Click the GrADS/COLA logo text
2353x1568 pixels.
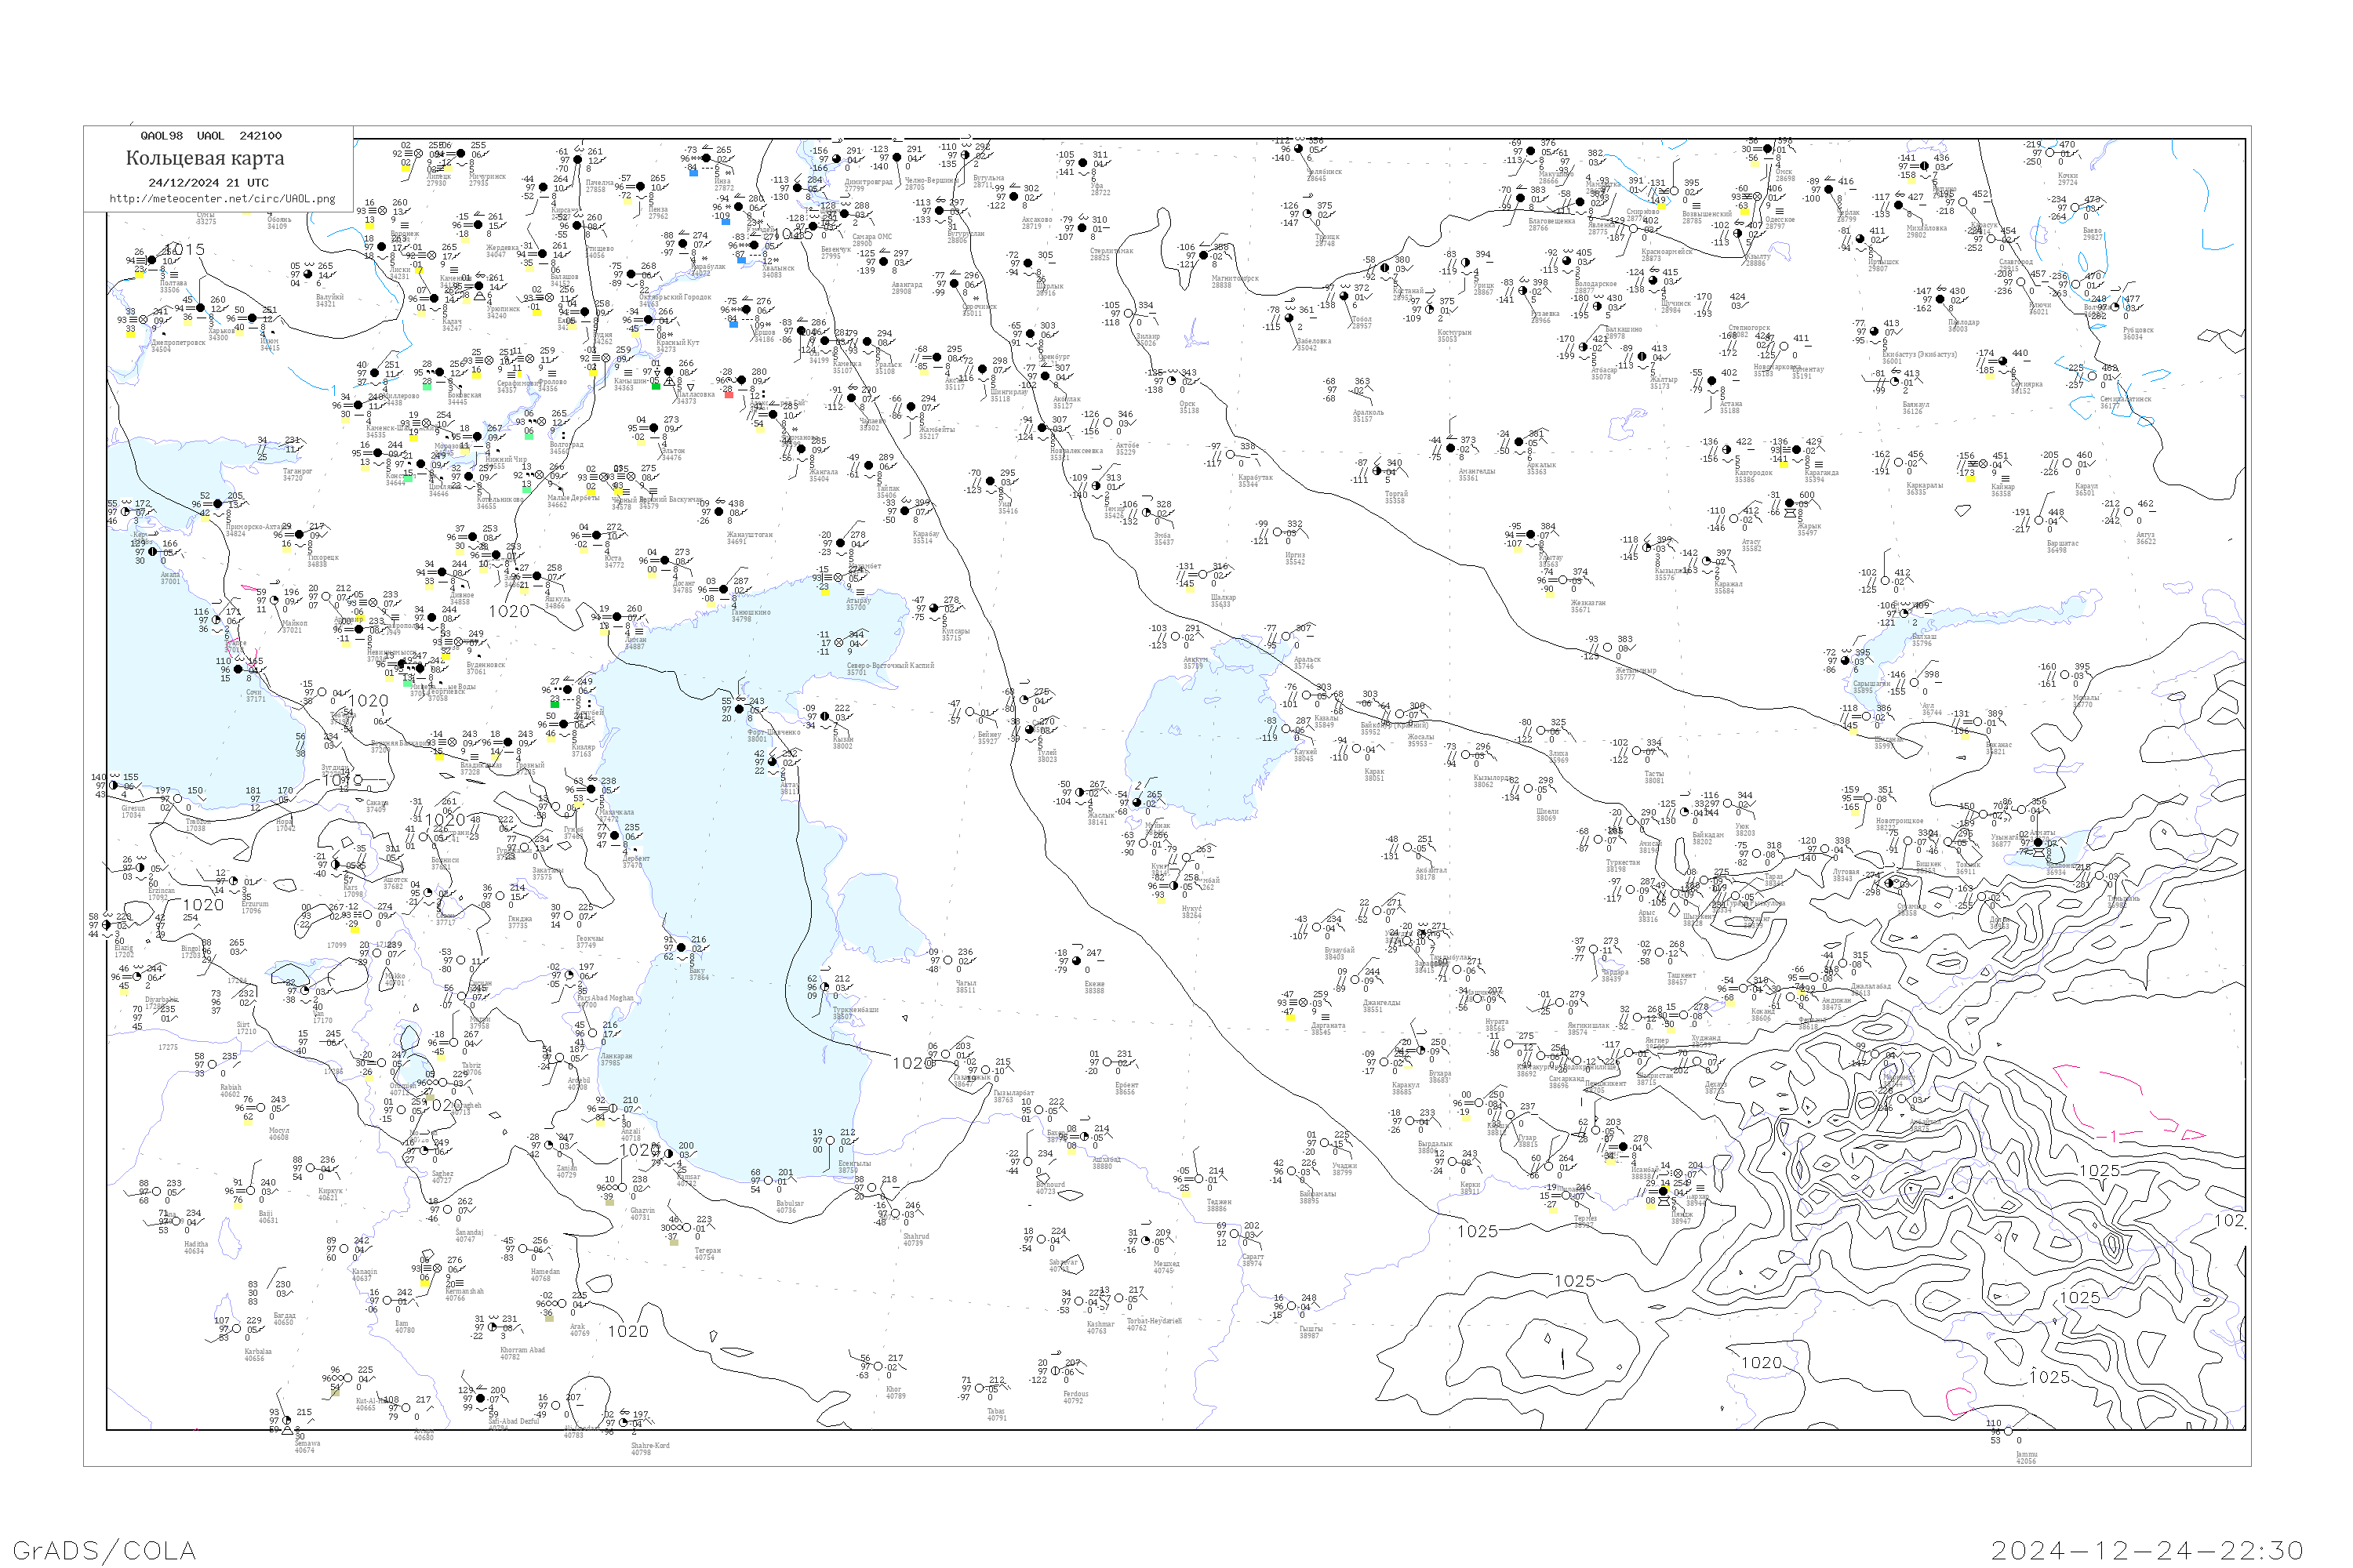(x=104, y=1550)
